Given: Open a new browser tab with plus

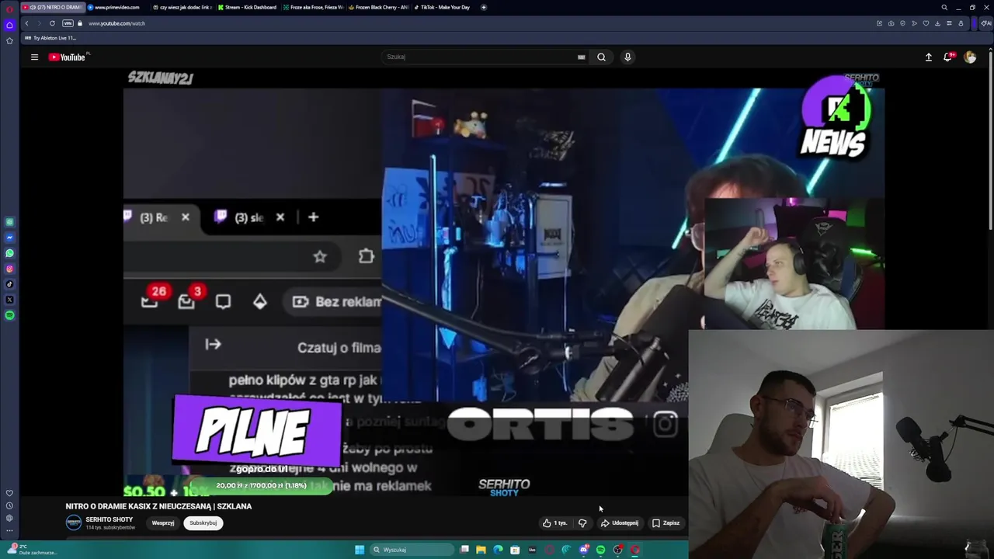Looking at the screenshot, I should pos(484,7).
